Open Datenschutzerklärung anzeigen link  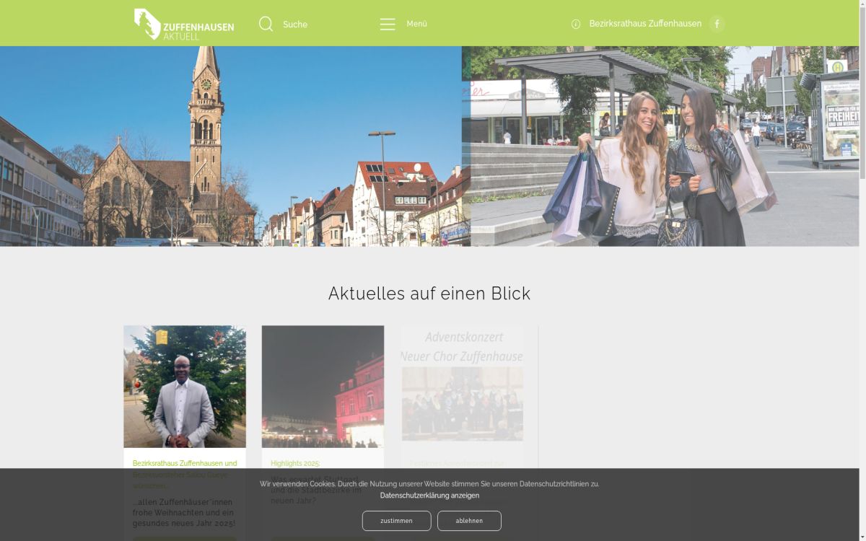tap(429, 496)
